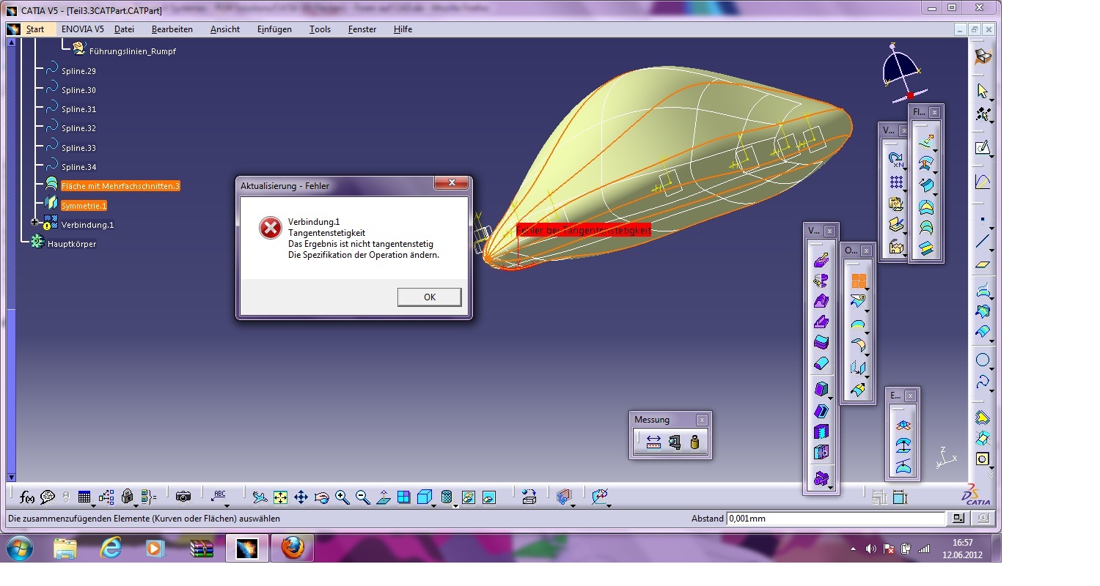Click Measure Item in Messung toolbar
This screenshot has width=1100, height=586.
pos(675,442)
